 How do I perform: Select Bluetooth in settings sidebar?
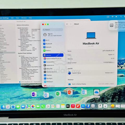pos(48,44)
